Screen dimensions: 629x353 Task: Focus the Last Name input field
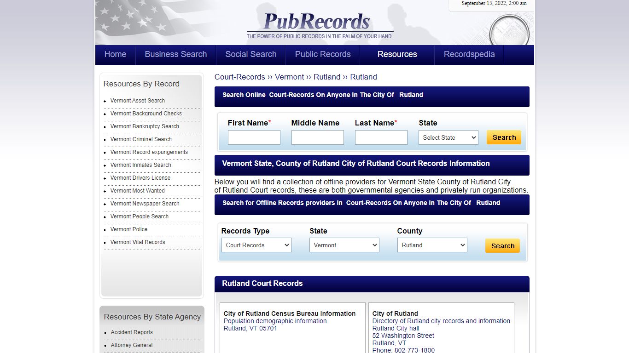pos(381,137)
